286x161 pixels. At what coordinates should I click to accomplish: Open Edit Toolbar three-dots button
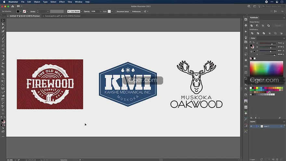coord(3,136)
